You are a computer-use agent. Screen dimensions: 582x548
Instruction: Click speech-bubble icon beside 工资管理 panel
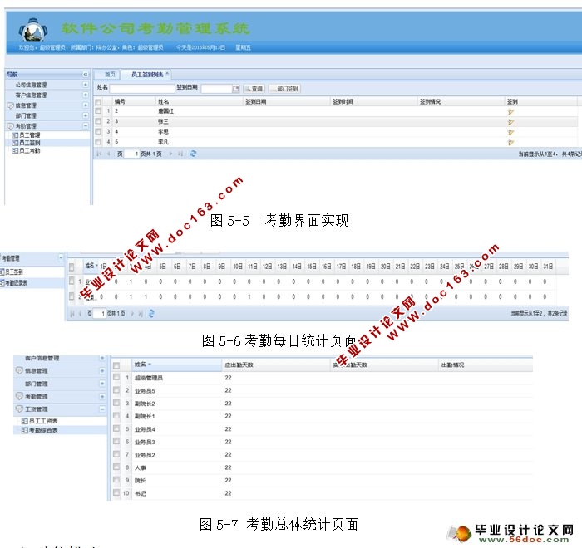(x=19, y=409)
